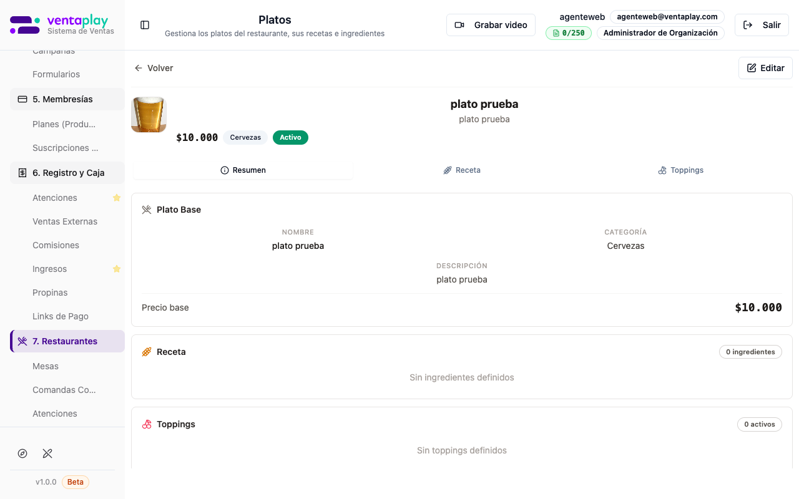This screenshot has width=799, height=499.
Task: Click the crossed utensils icon in sidebar footer
Action: (47, 453)
